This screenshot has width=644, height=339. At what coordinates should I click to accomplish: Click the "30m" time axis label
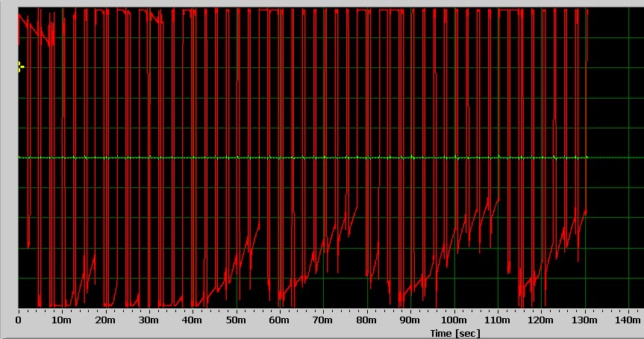[149, 320]
